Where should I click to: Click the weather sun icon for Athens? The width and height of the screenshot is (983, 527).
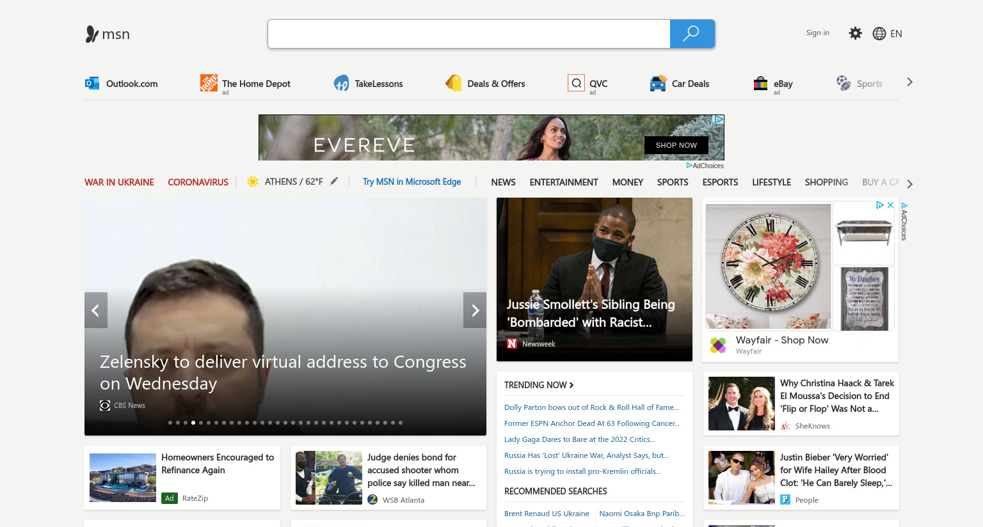[x=252, y=182]
